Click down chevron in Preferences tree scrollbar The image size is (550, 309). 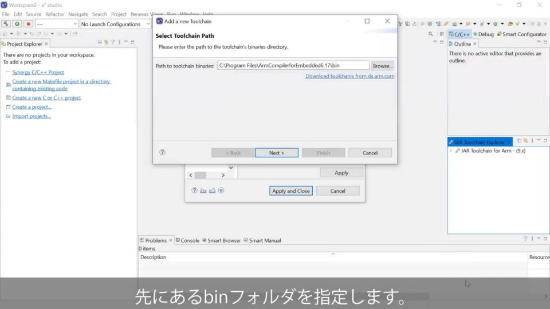coord(231,168)
